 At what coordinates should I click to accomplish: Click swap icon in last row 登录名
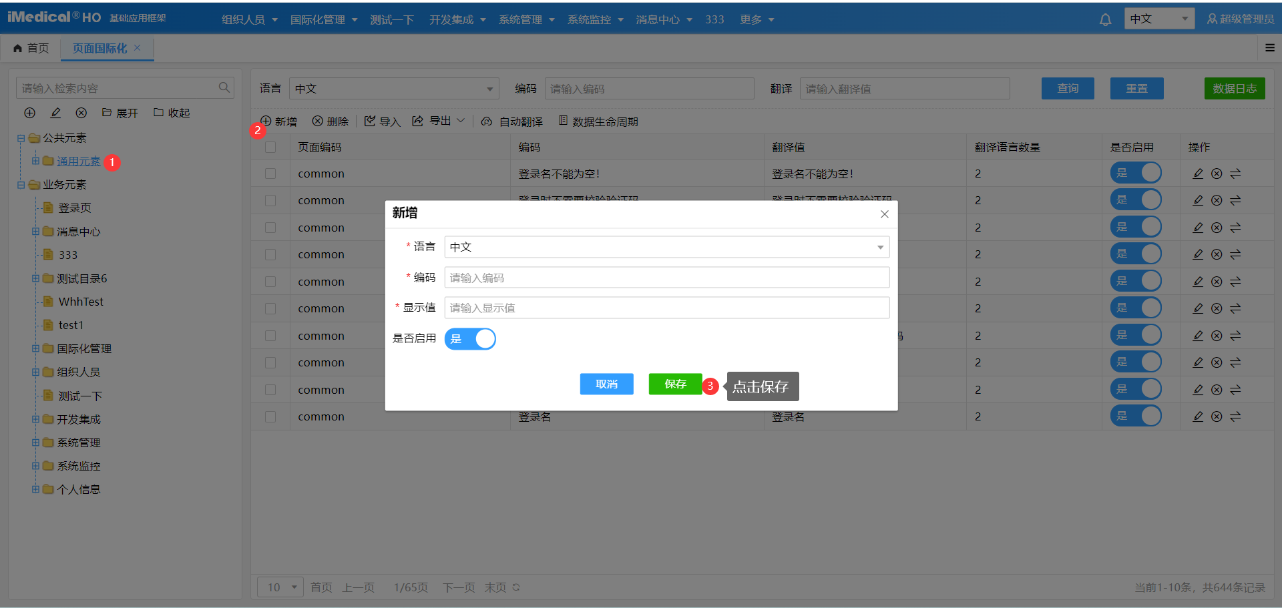(x=1235, y=416)
